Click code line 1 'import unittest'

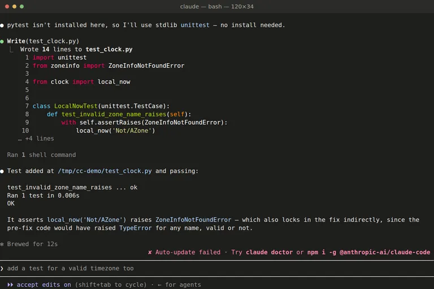tap(59, 58)
